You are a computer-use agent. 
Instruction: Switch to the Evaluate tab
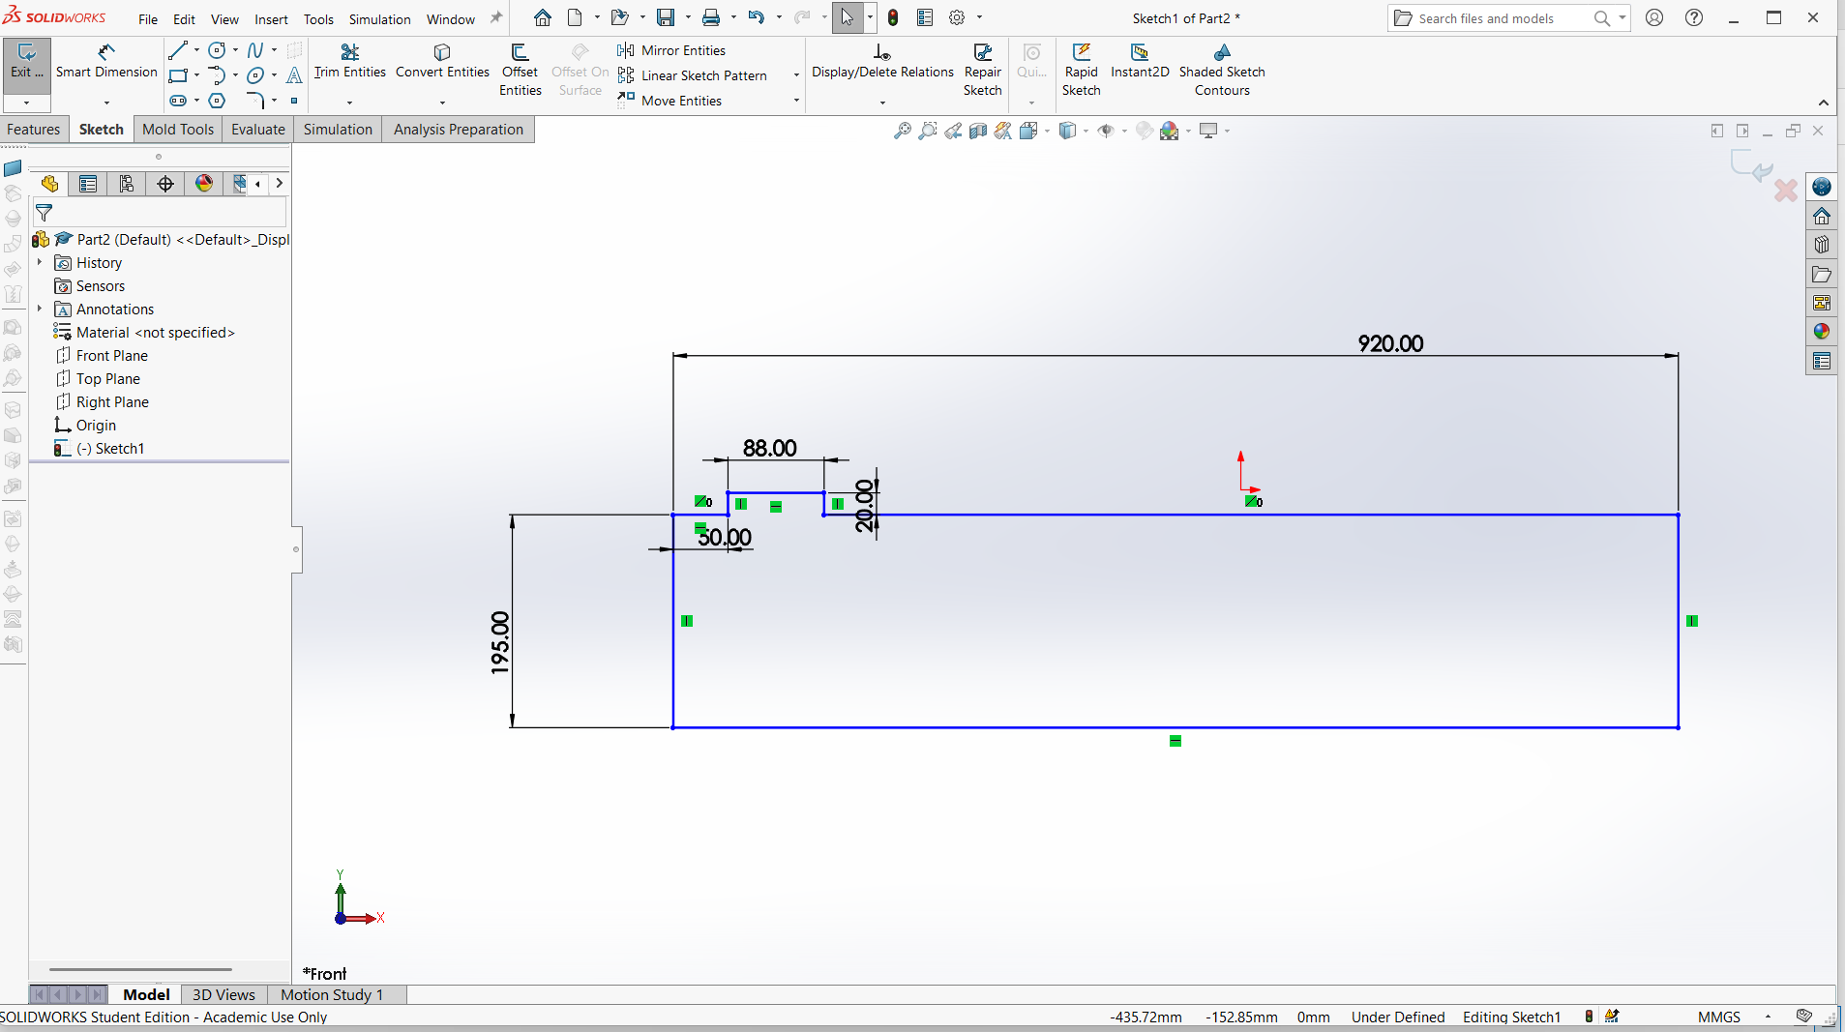tap(258, 130)
